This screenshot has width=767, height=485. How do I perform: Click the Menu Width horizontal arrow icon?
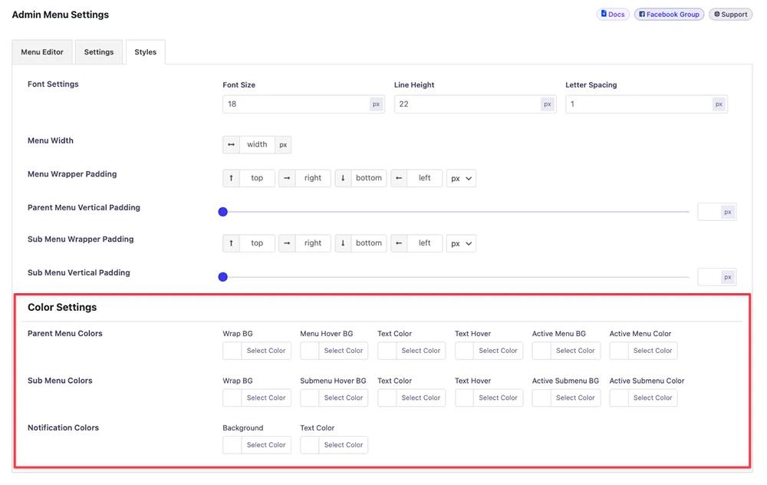click(x=232, y=145)
